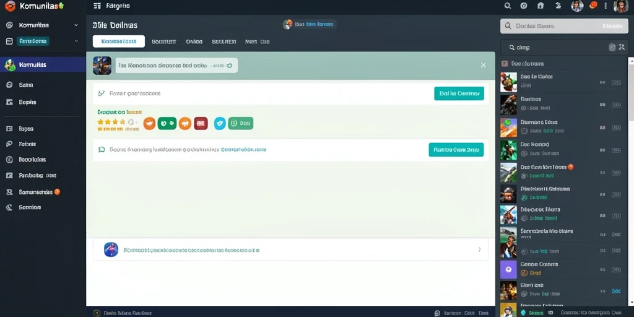Image resolution: width=634 pixels, height=317 pixels.
Task: Click the bottom Soonios sidebar icon
Action: click(10, 207)
